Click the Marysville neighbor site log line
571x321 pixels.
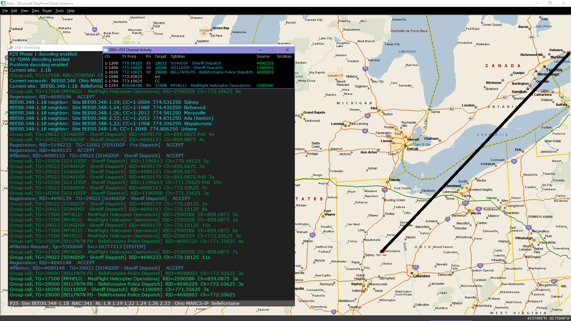click(x=107, y=113)
